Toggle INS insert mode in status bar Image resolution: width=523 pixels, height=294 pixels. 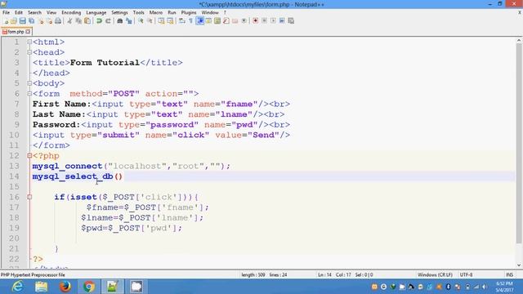[509, 275]
